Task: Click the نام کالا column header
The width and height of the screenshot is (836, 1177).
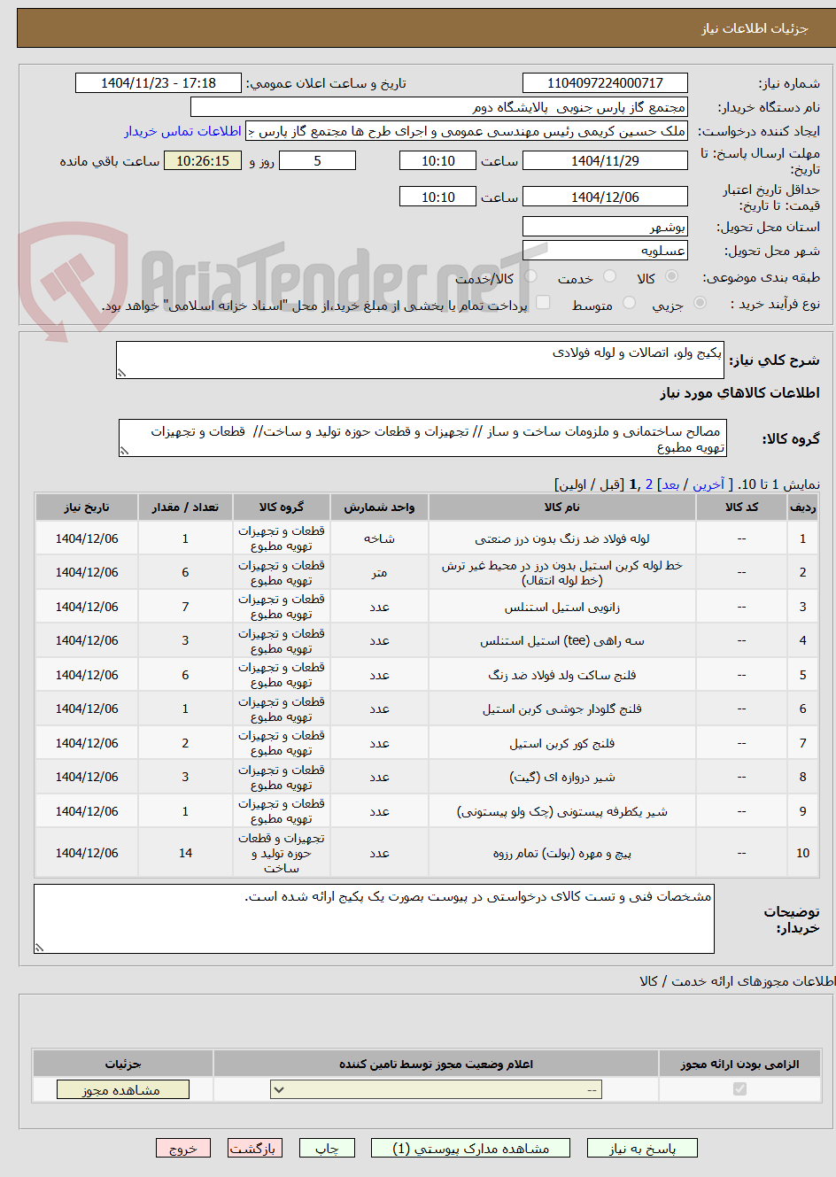Action: tap(562, 507)
